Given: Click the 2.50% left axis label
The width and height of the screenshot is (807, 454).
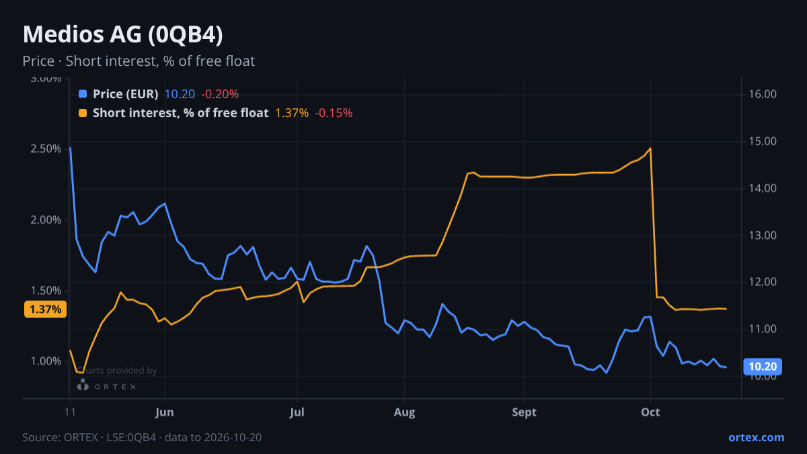Looking at the screenshot, I should point(44,149).
